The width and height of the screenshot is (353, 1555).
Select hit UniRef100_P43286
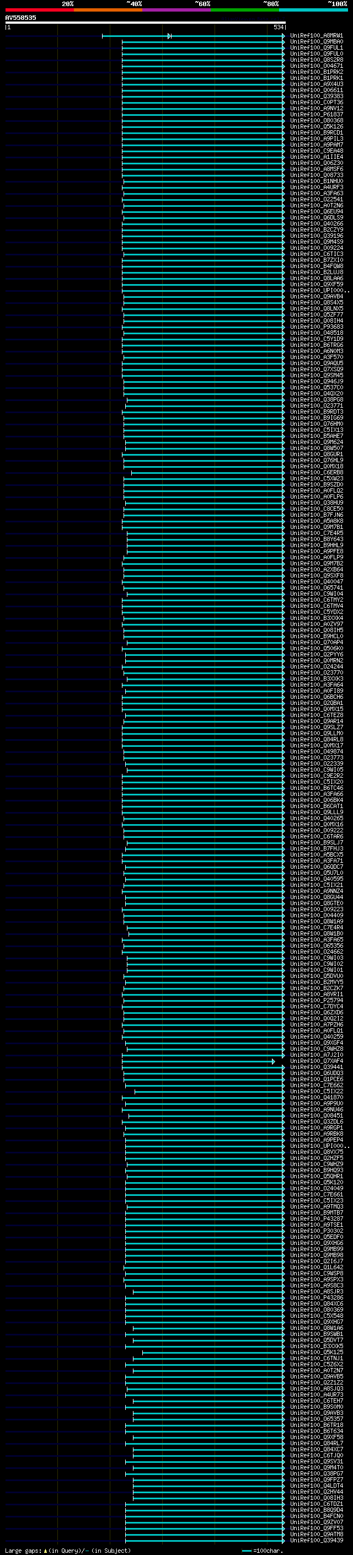(316, 1298)
